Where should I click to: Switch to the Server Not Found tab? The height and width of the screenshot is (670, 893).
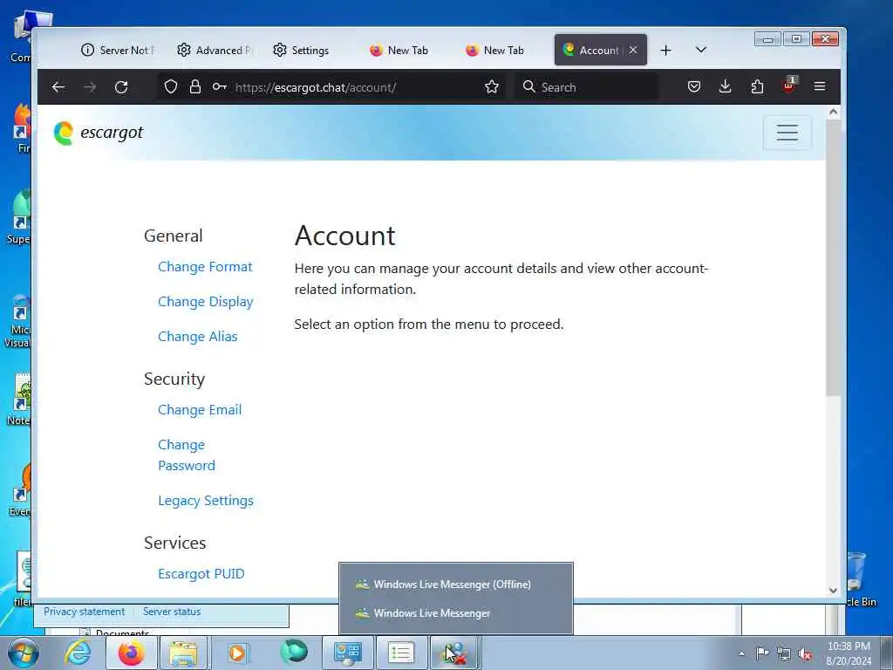tap(118, 50)
